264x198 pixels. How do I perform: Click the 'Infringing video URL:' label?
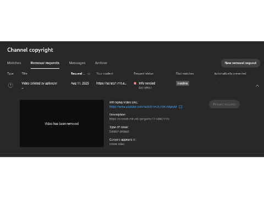(x=124, y=102)
